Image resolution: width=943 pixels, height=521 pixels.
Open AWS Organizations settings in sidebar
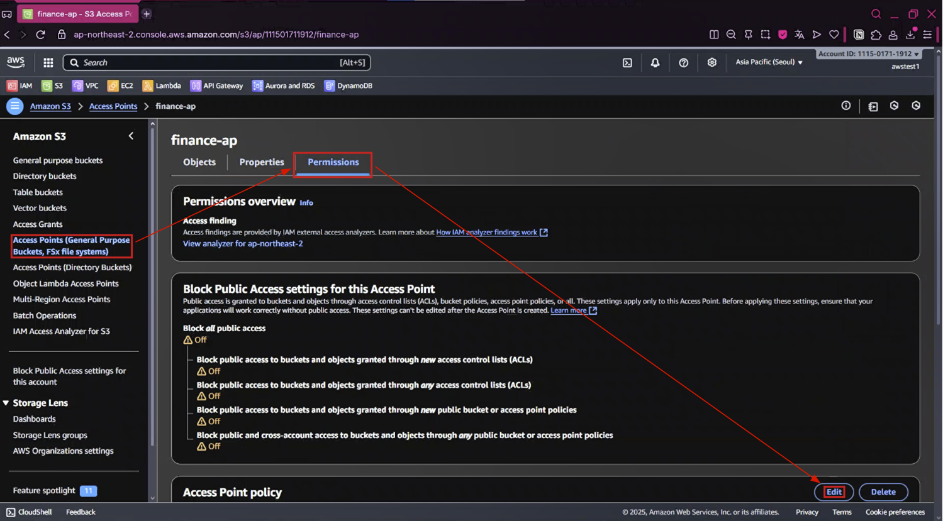(64, 451)
